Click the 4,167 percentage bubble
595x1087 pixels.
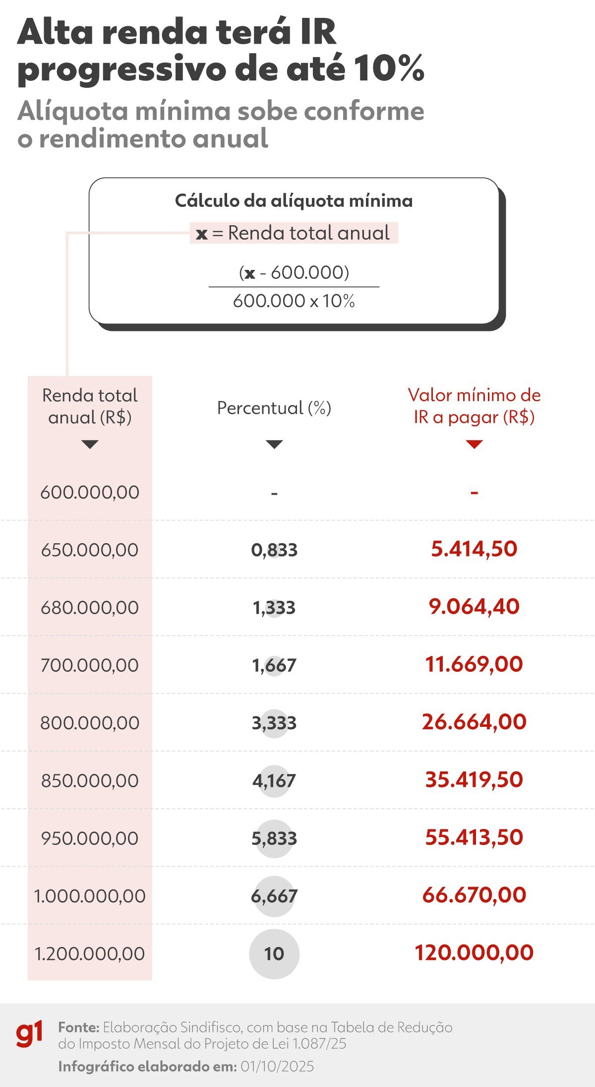coord(274,781)
